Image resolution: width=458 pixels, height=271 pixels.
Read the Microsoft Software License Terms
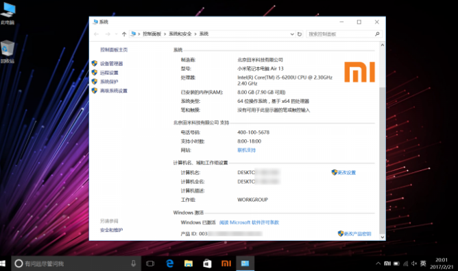click(x=249, y=222)
